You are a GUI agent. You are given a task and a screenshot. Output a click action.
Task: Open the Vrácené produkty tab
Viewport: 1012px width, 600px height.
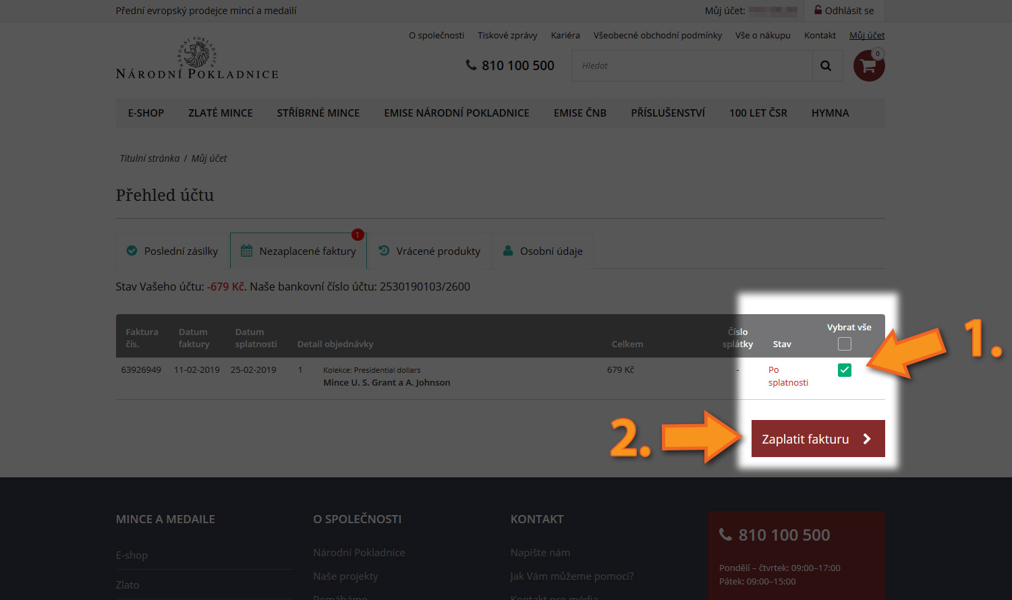(429, 251)
